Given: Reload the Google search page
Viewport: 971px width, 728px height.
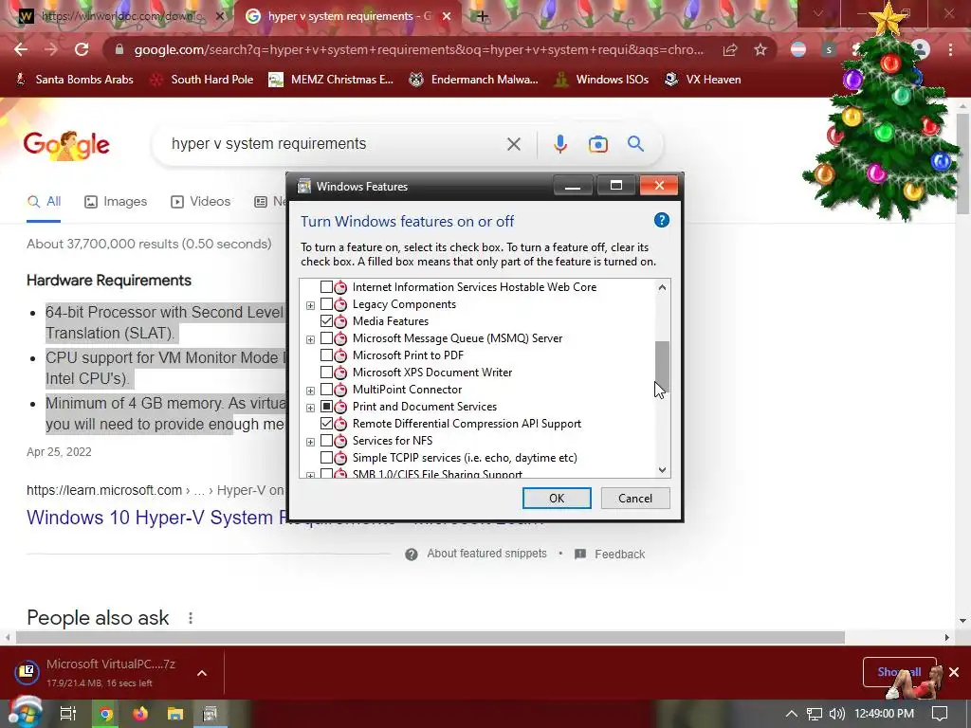Looking at the screenshot, I should [x=82, y=49].
